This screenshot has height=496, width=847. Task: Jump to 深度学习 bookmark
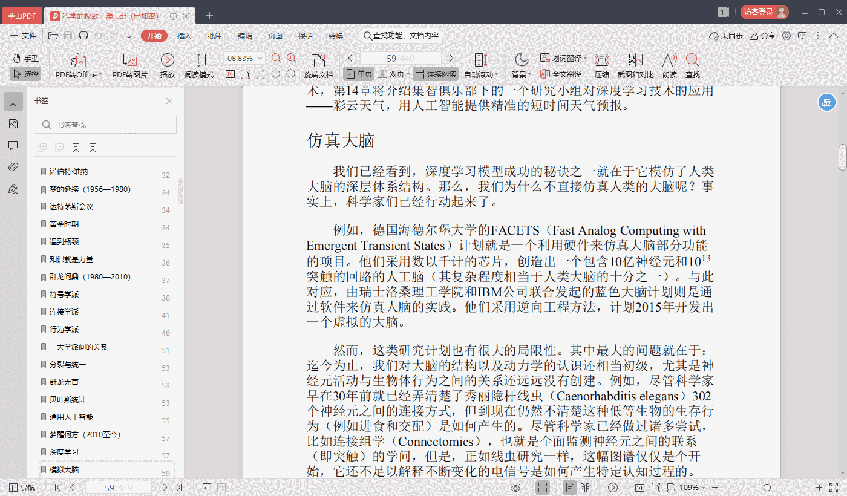(x=64, y=452)
